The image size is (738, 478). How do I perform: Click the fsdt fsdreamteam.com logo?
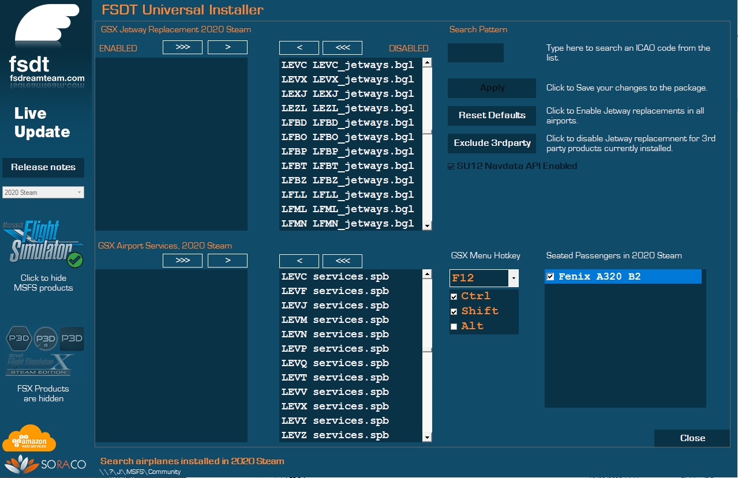click(47, 45)
